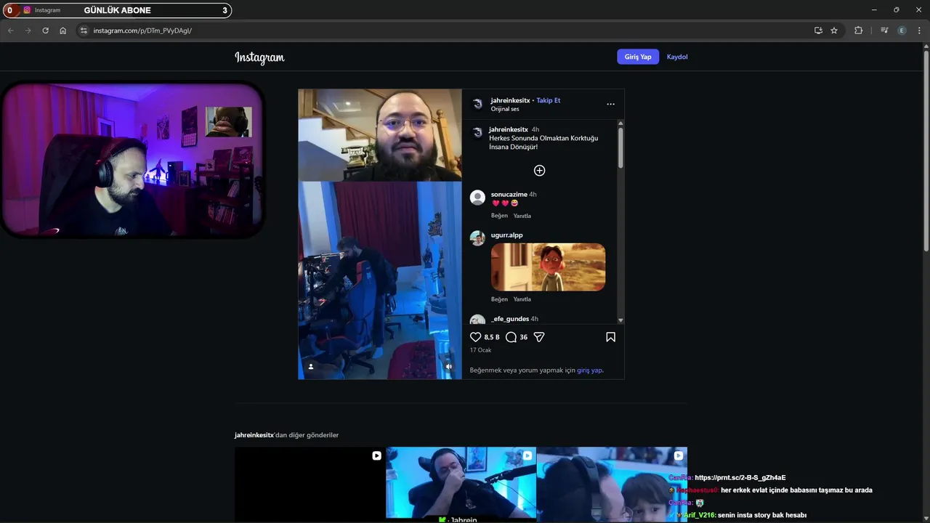
Task: Click the site information icon in address bar
Action: point(84,31)
